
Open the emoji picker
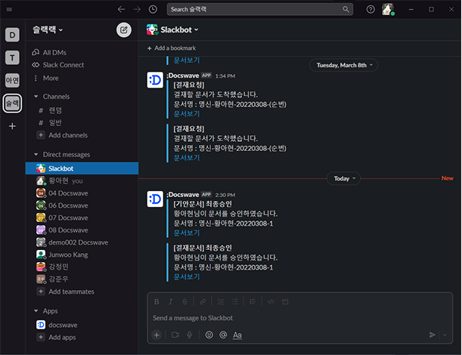209,335
